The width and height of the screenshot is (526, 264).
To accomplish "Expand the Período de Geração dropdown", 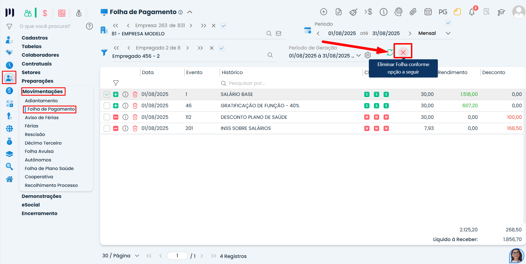I will (358, 55).
